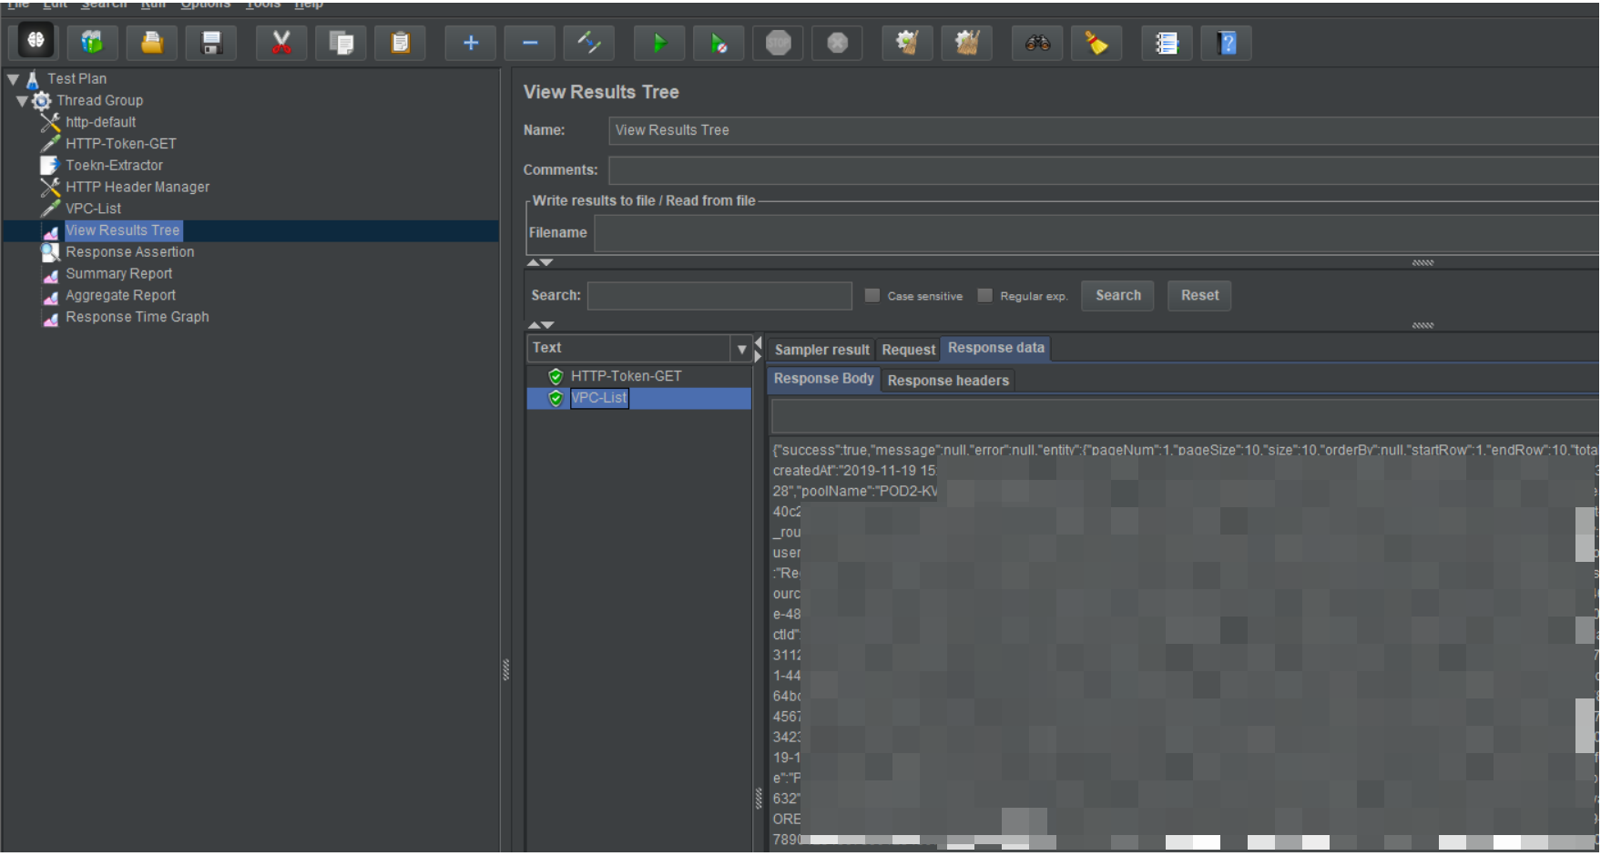Select Summary Report listener
This screenshot has width=1611, height=856.
118,274
